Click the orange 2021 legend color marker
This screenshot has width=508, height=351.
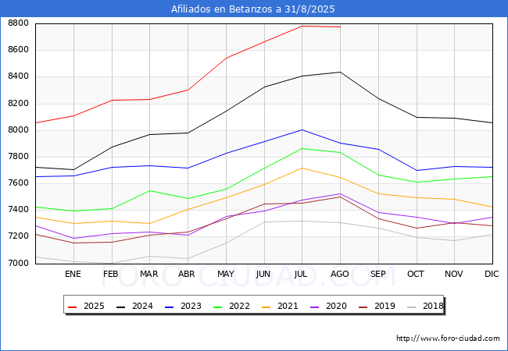pos(267,307)
